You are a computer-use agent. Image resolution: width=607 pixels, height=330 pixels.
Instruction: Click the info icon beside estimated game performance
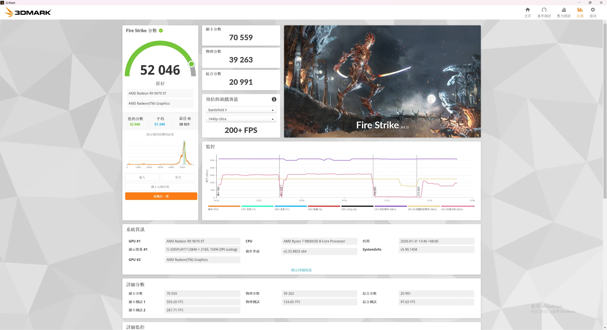click(x=274, y=99)
